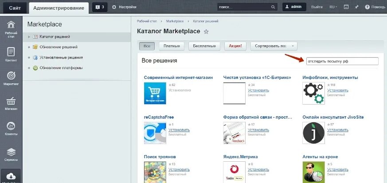387x183 pixels.
Task: Open Онлайн консультант JivoSite title
Action: (333, 117)
